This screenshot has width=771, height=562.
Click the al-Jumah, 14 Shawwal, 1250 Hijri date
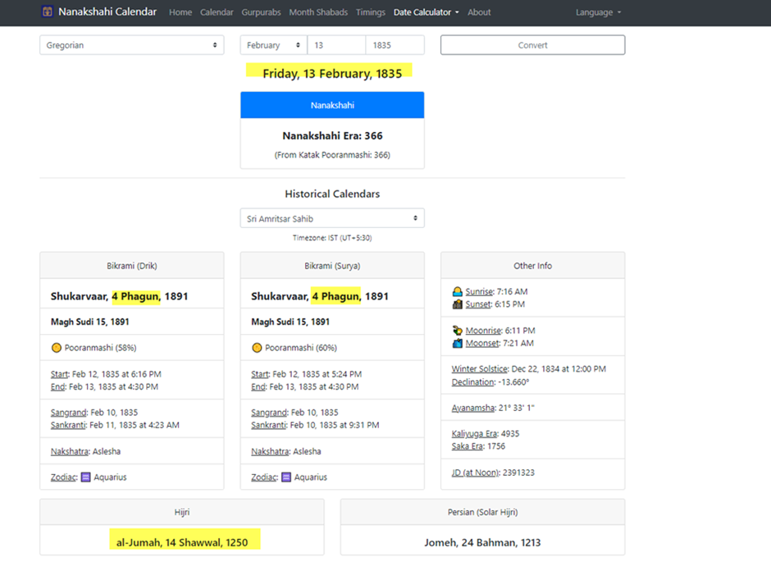182,542
